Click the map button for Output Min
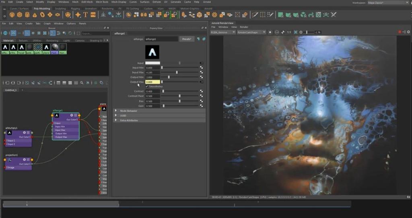 click(201, 77)
